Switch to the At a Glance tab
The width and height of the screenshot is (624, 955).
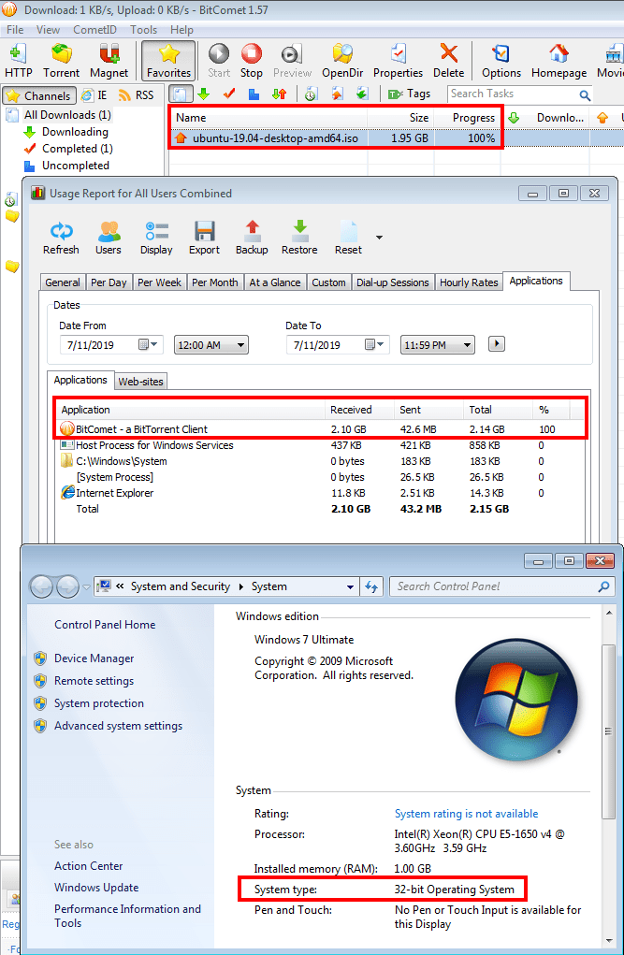click(x=275, y=282)
